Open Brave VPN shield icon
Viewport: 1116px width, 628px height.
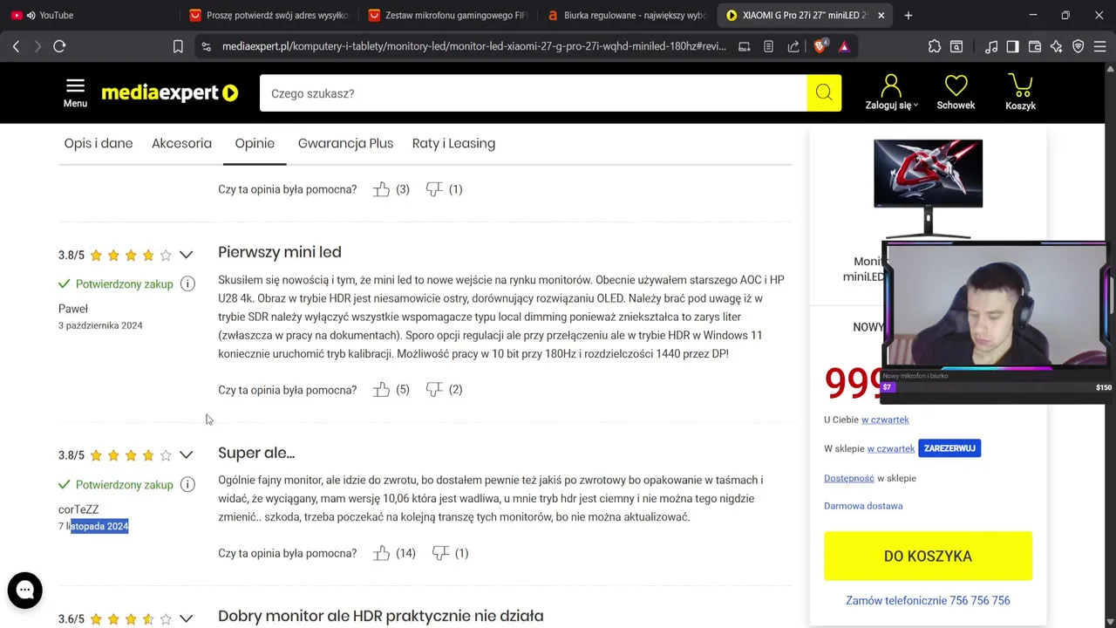1079,46
